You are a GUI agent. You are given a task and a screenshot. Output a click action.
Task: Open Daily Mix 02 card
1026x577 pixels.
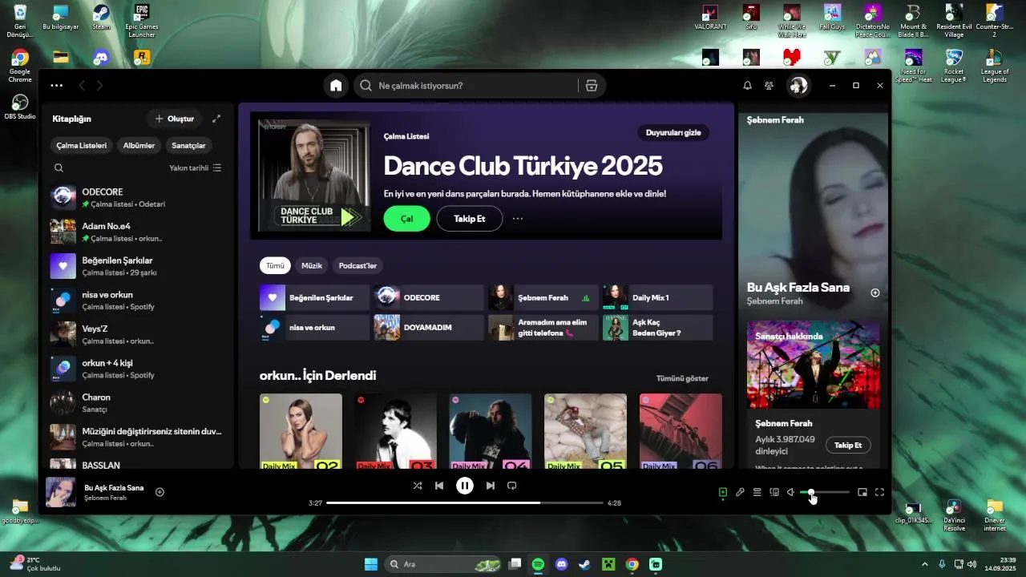301,431
